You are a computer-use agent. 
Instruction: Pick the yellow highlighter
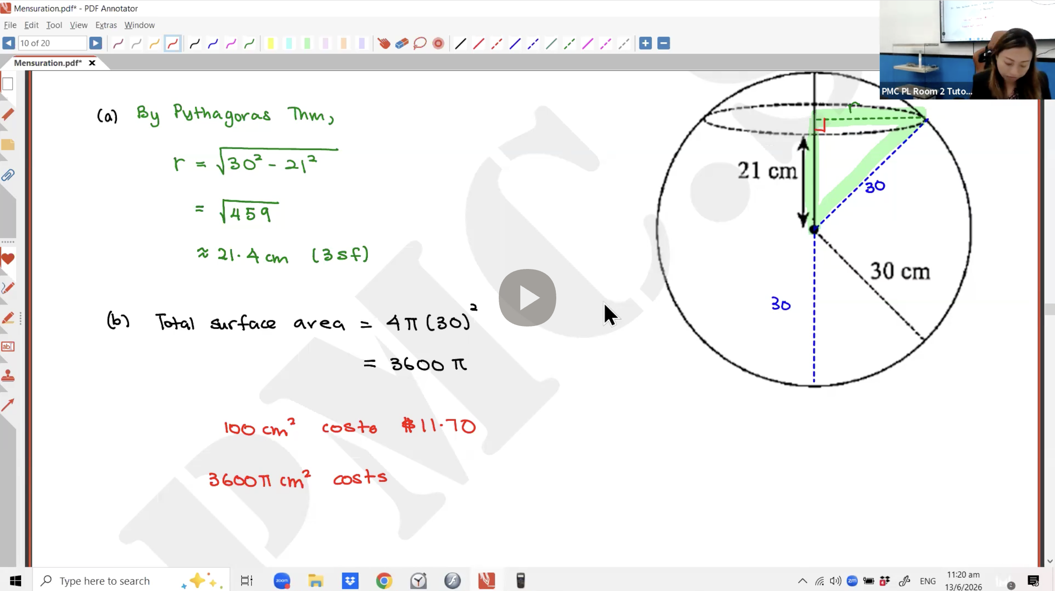270,43
